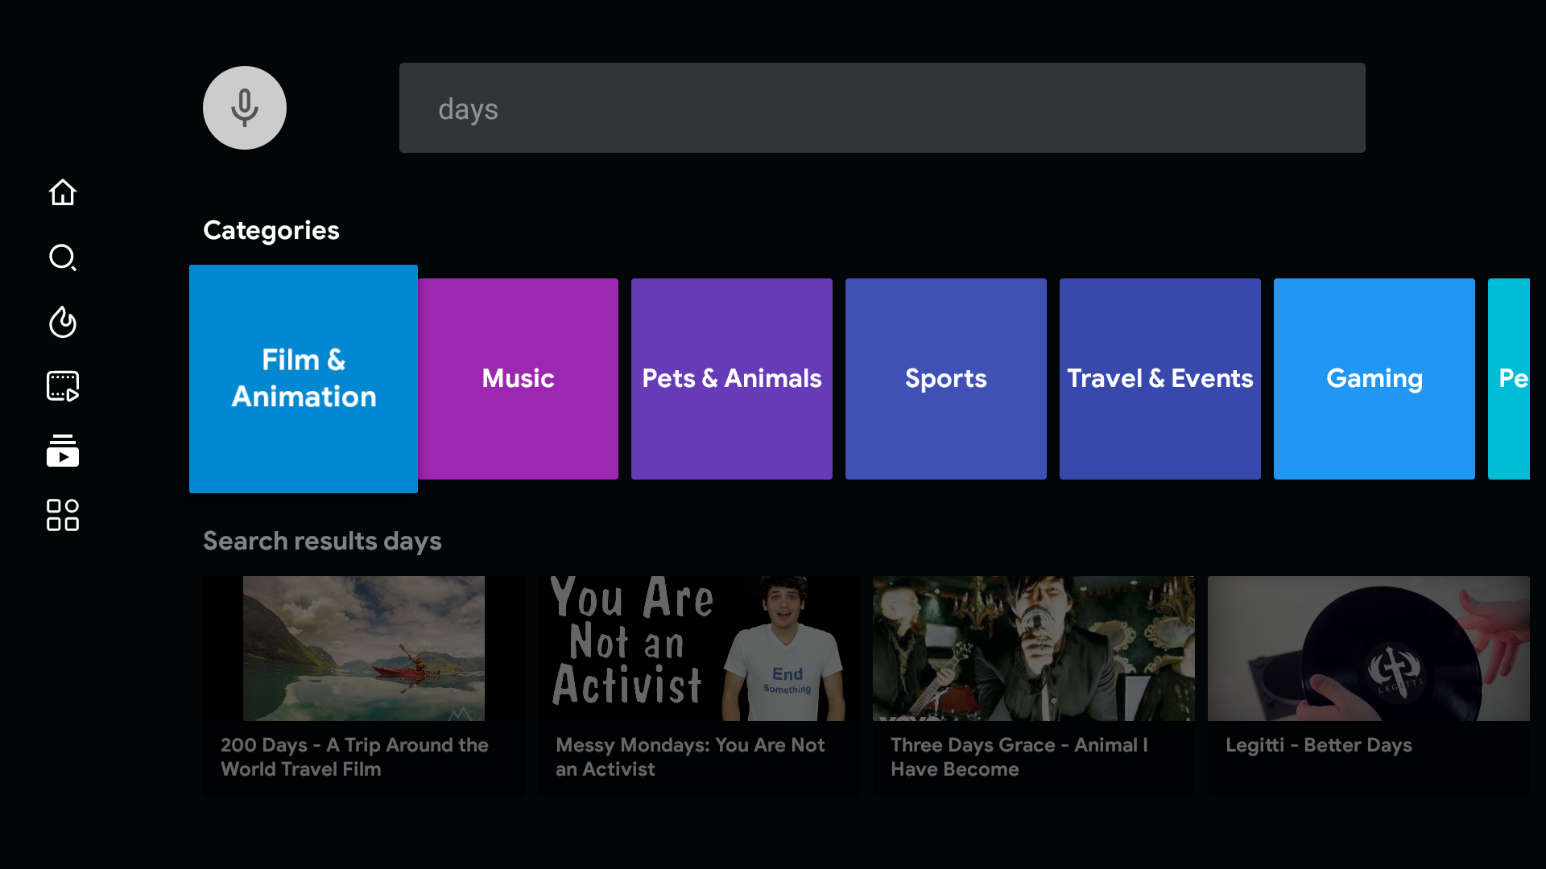Select the Film & Animation category
The width and height of the screenshot is (1546, 869).
pyautogui.click(x=303, y=378)
